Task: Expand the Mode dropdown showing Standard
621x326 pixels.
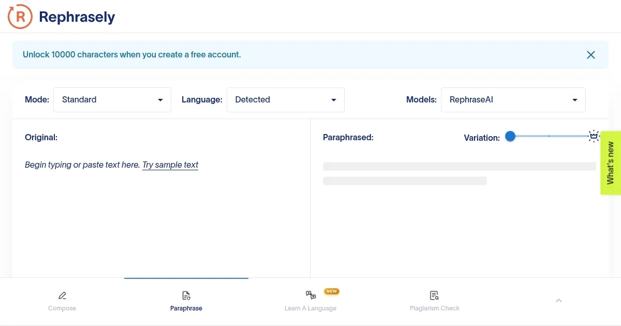Action: coord(112,100)
